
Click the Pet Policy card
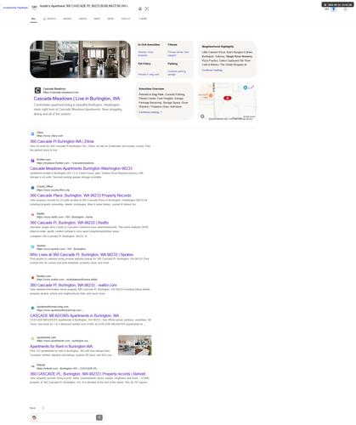click(150, 69)
